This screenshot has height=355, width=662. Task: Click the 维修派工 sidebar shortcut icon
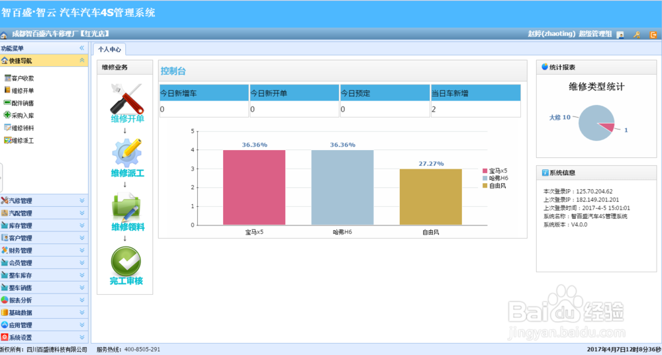pos(7,140)
